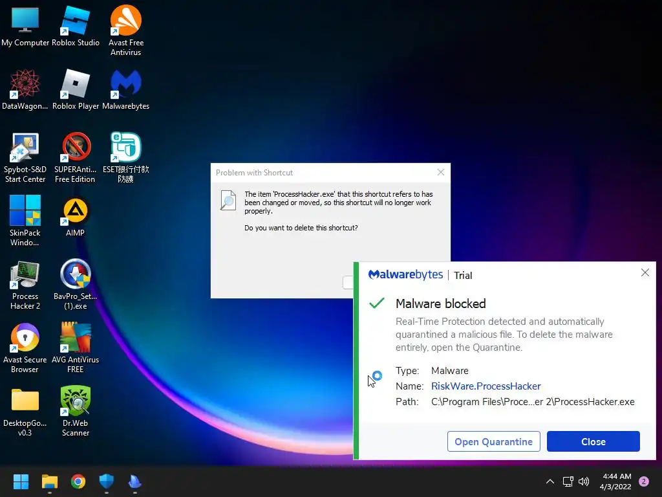Open the blue bird app in taskbar
The width and height of the screenshot is (662, 497).
134,481
